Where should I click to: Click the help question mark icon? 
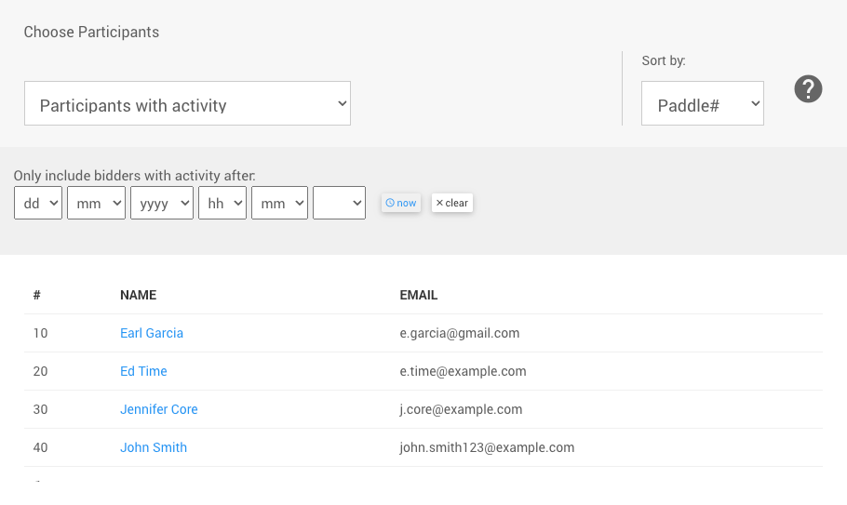pyautogui.click(x=808, y=89)
